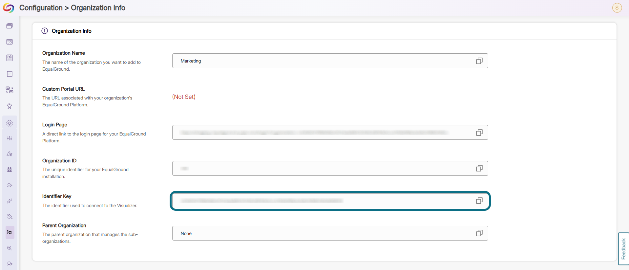The height and width of the screenshot is (270, 629).
Task: Copy the Login Page link
Action: (x=479, y=133)
